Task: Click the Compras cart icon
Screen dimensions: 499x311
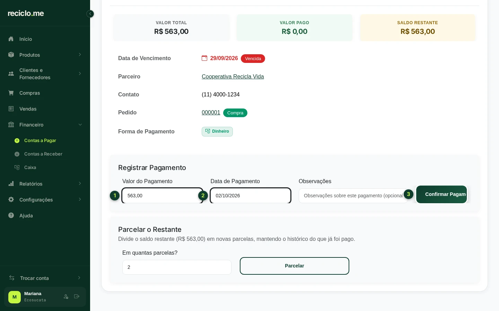Action: (11, 93)
